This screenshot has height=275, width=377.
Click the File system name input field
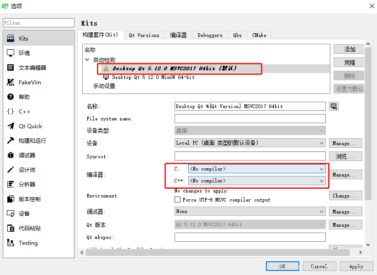pos(250,119)
